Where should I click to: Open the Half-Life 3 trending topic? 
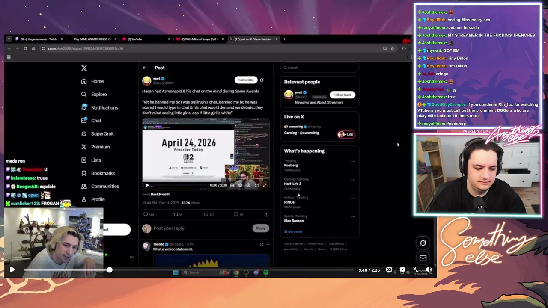(x=293, y=184)
